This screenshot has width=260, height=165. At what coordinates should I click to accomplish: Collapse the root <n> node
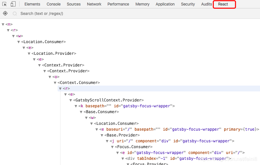coord(3,24)
